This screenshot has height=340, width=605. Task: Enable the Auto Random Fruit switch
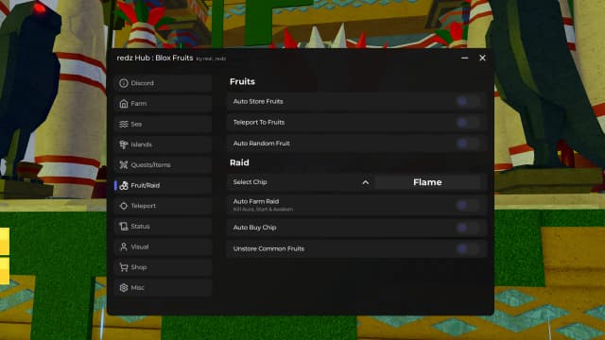point(467,144)
